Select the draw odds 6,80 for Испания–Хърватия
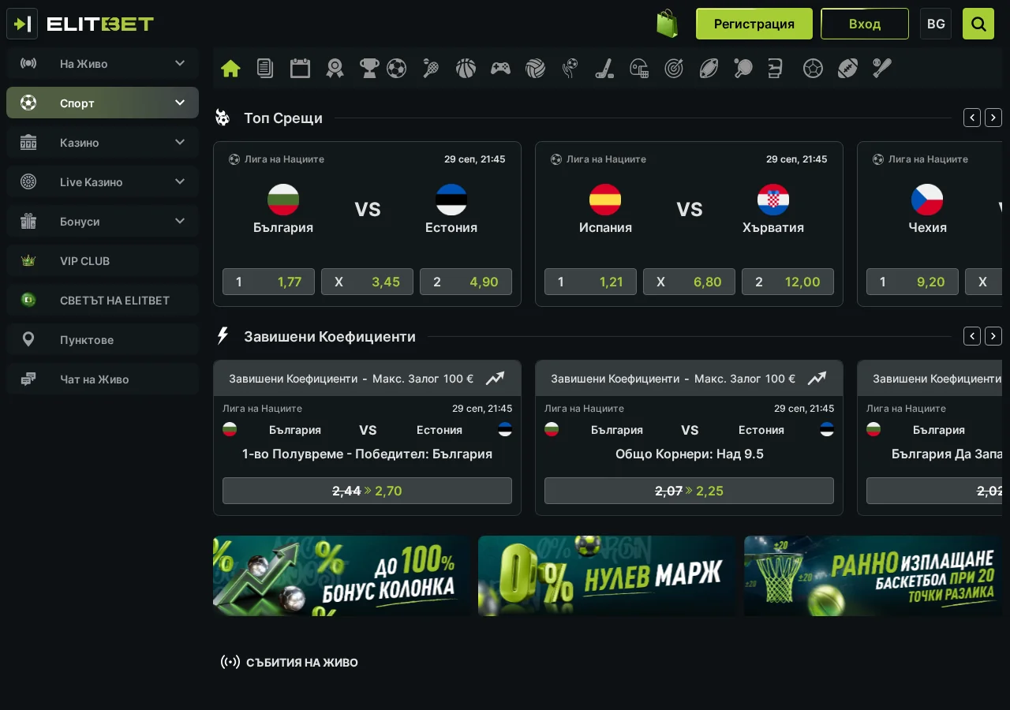This screenshot has width=1010, height=710. pyautogui.click(x=689, y=282)
